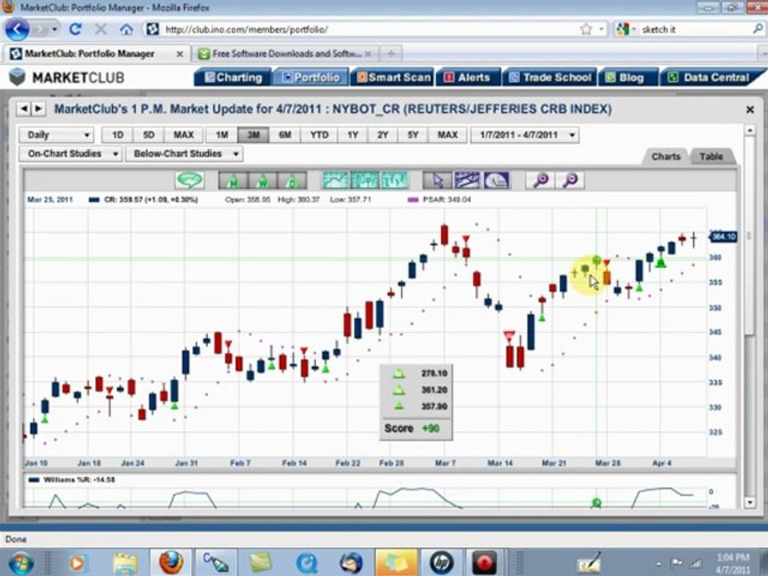Switch chart to candlestick style icon
Screen dimensions: 768x576
(365, 180)
